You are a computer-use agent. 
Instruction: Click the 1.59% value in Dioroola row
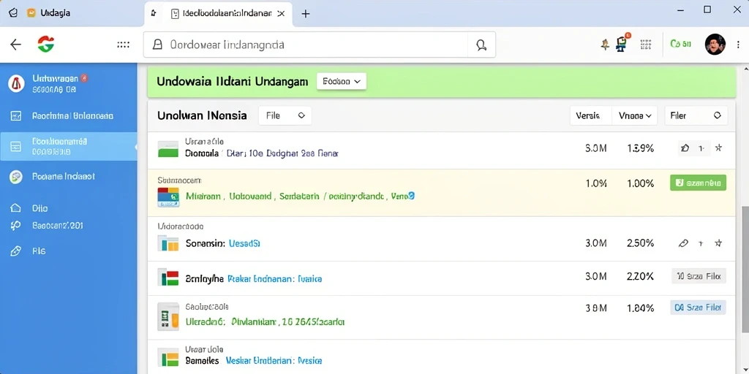640,148
